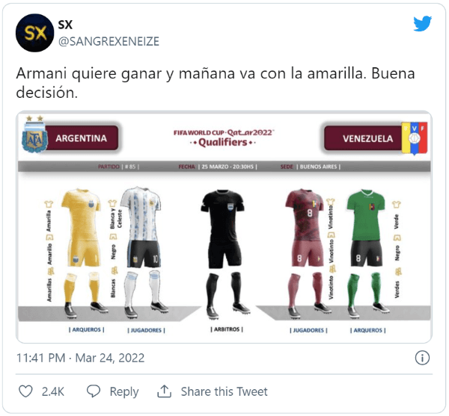Open the kit graphic image thumbnail
Image resolution: width=449 pixels, height=416 pixels.
click(x=224, y=227)
